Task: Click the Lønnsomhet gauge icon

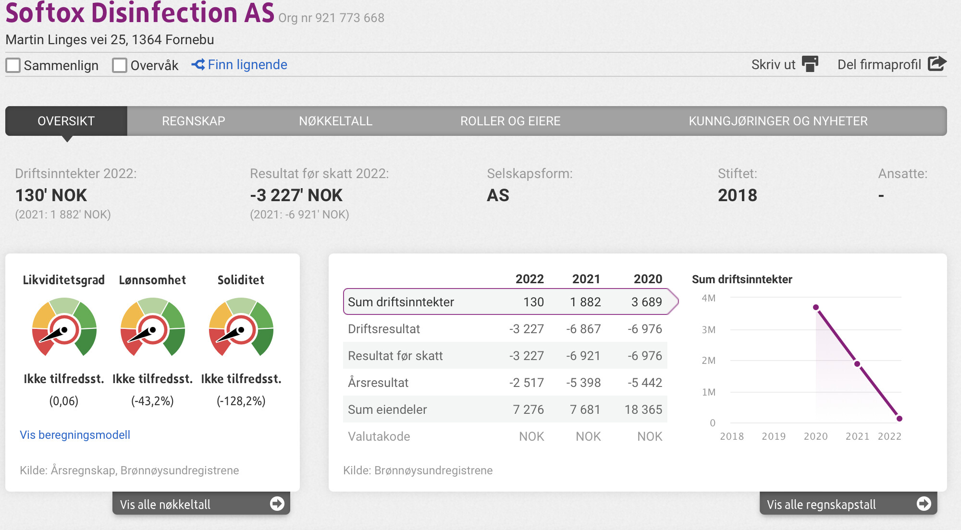Action: [152, 327]
